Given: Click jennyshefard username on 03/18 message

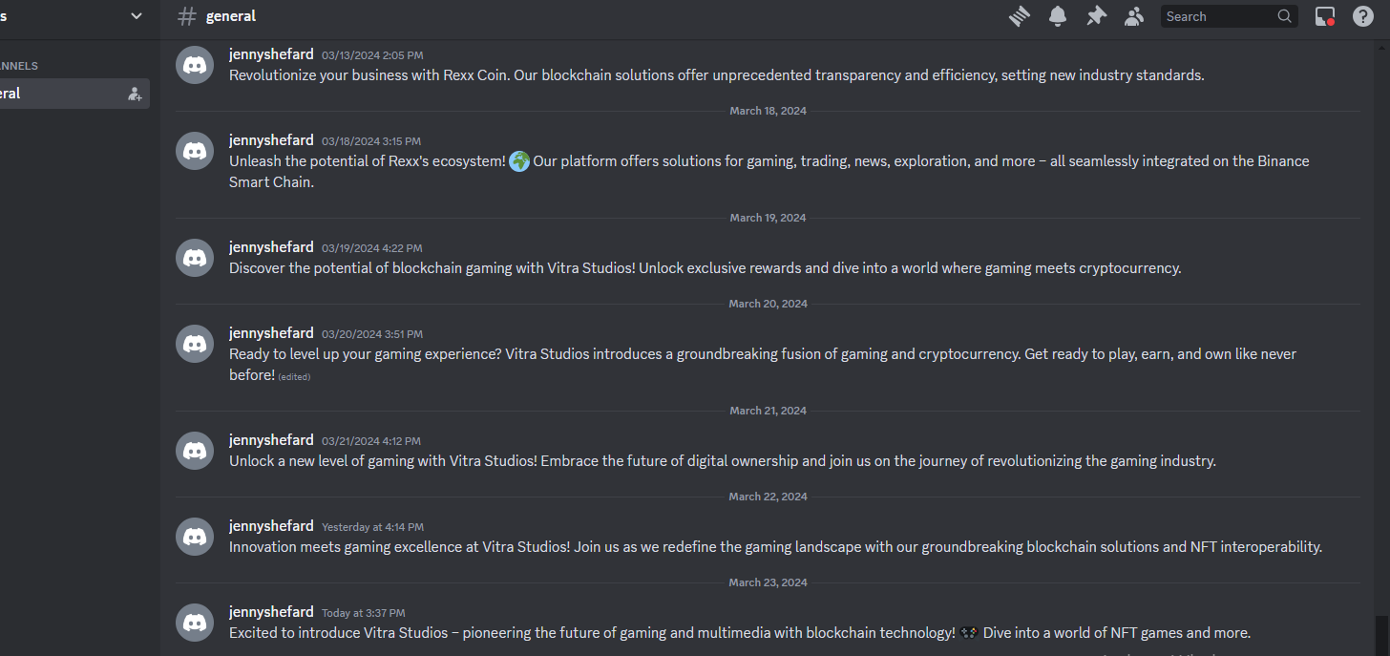Looking at the screenshot, I should (x=271, y=140).
